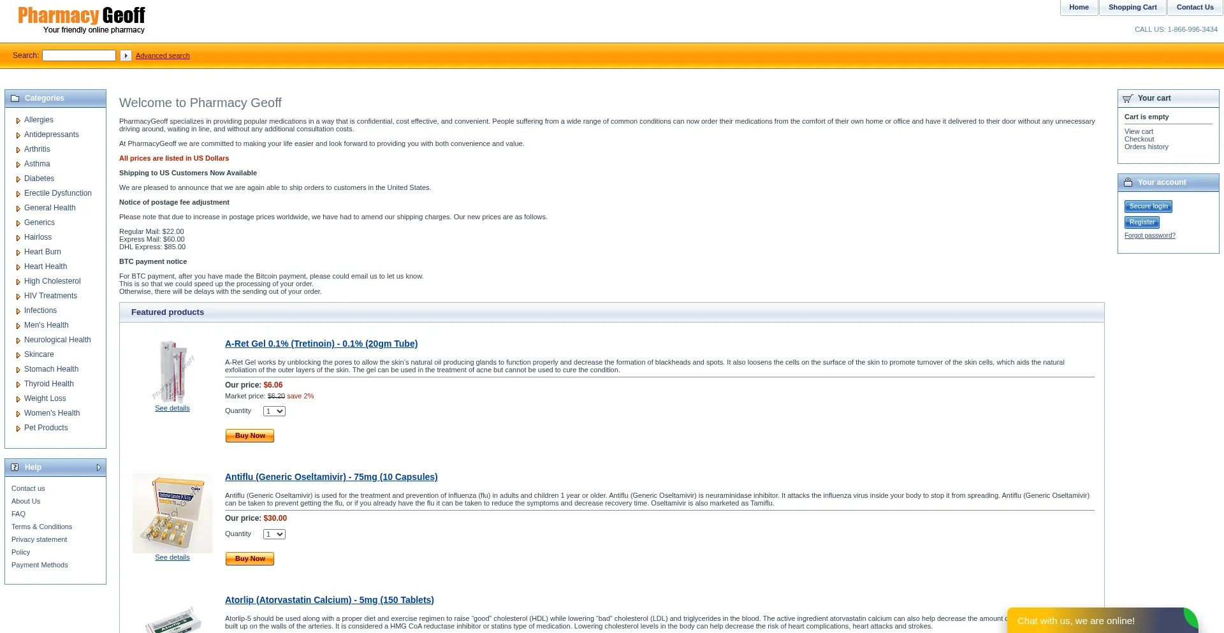Open the Weight Loss category
This screenshot has width=1224, height=633.
pyautogui.click(x=45, y=398)
